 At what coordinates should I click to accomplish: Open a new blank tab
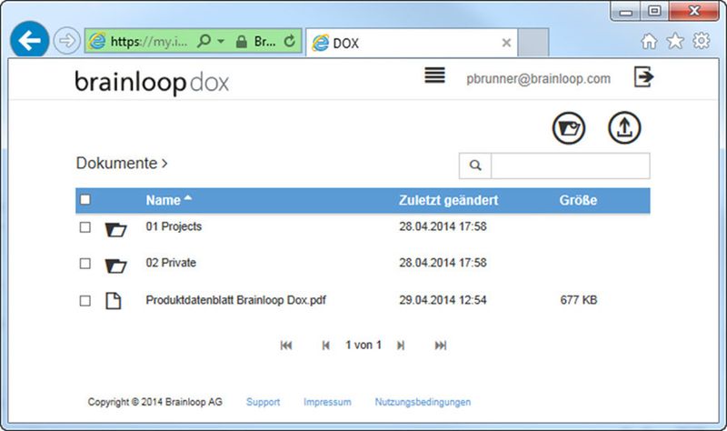(533, 43)
